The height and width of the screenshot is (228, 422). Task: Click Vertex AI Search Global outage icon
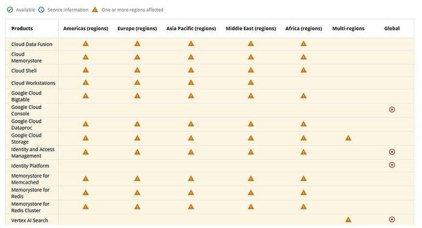[x=392, y=220]
